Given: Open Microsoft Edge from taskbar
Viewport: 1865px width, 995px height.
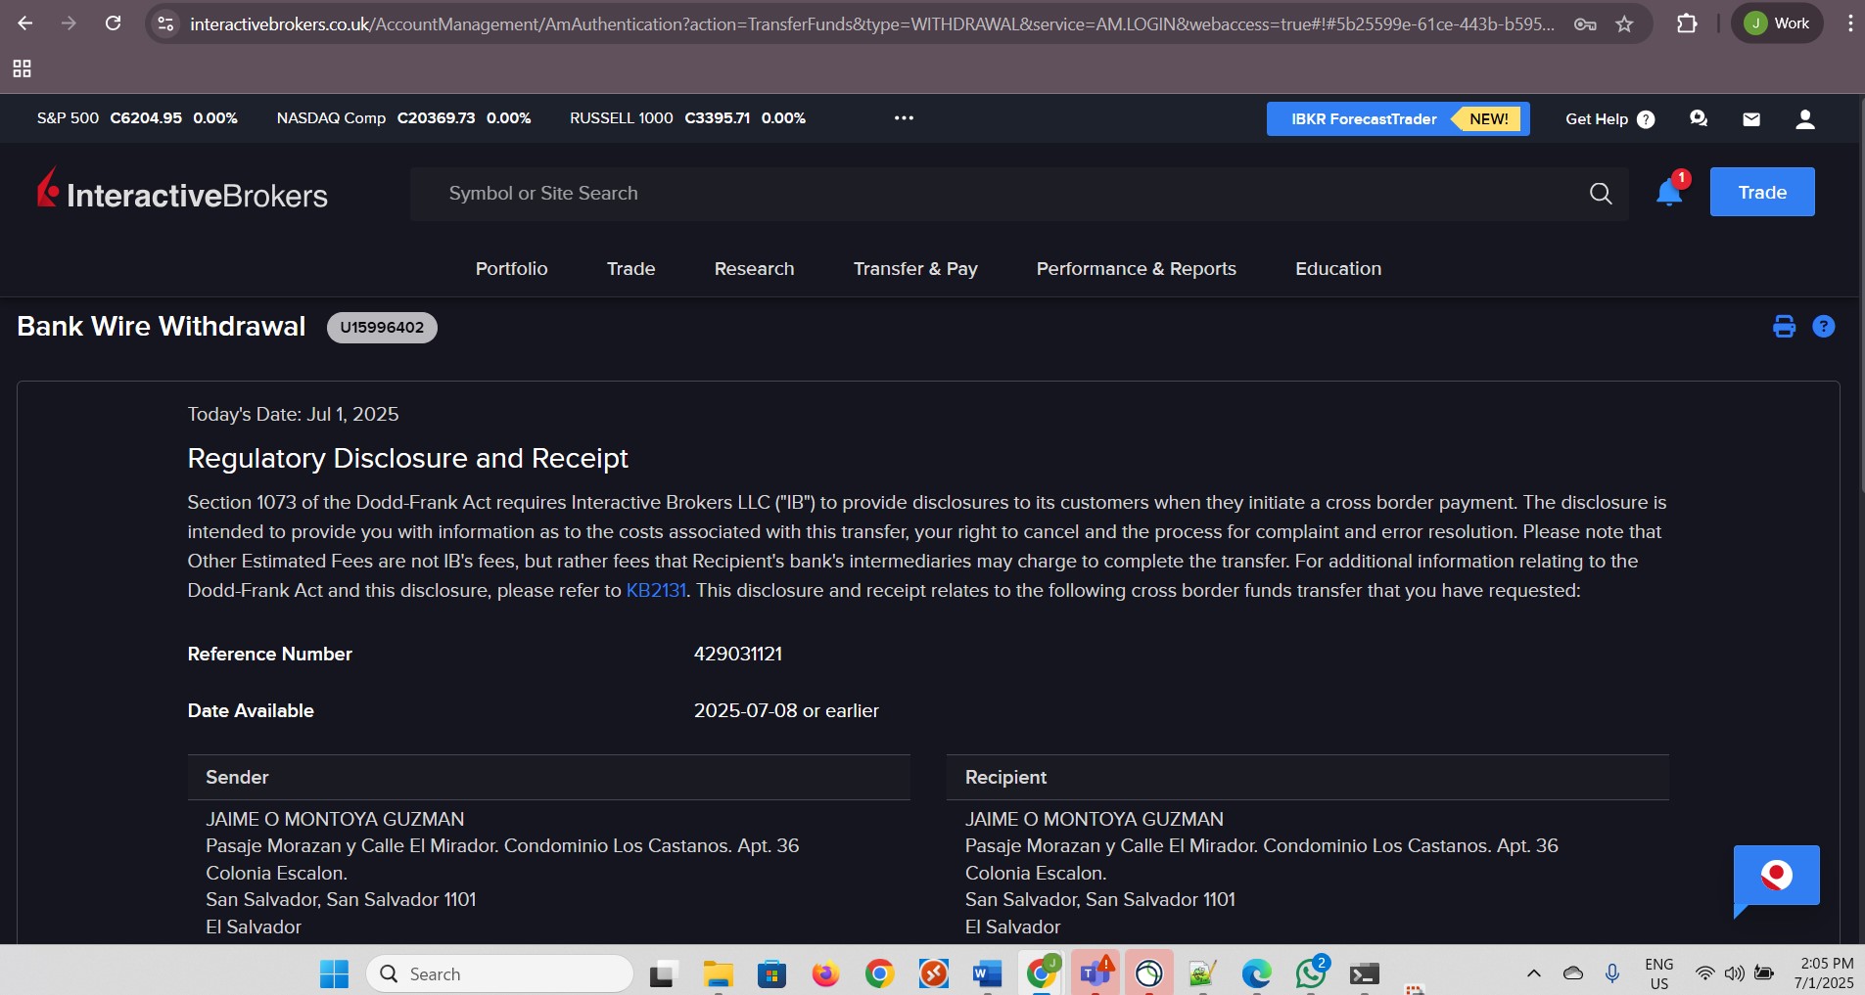Looking at the screenshot, I should pos(1256,974).
